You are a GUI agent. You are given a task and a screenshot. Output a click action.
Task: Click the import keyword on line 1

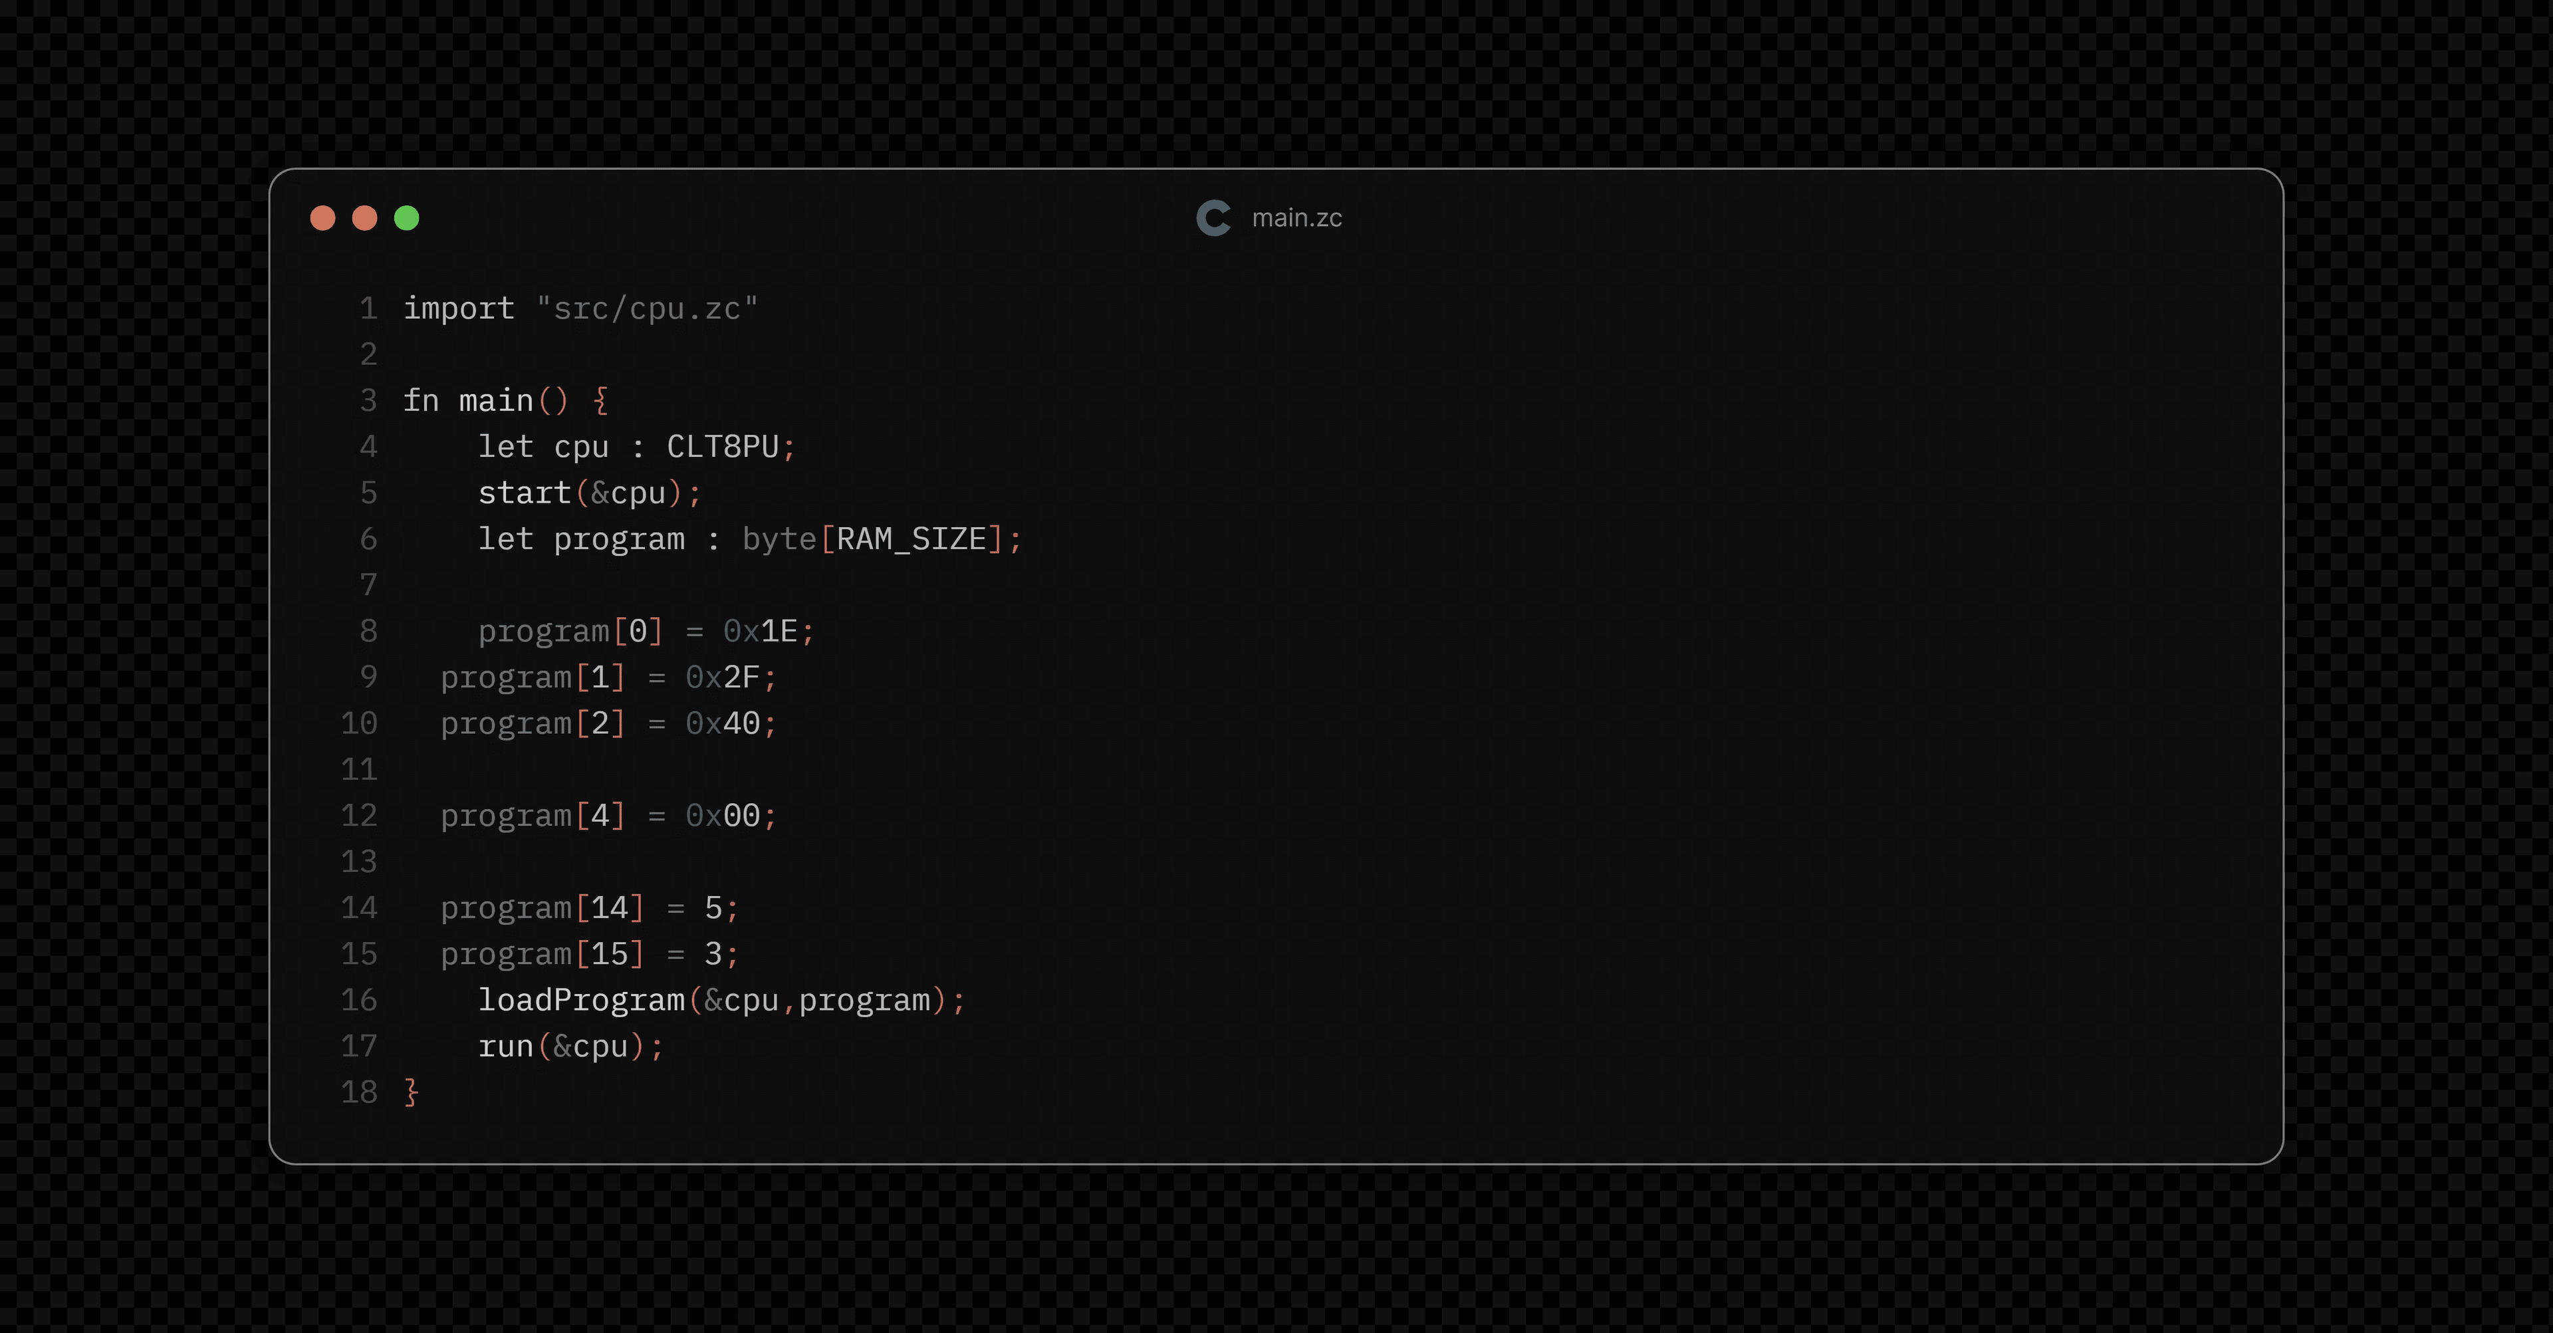coord(459,308)
